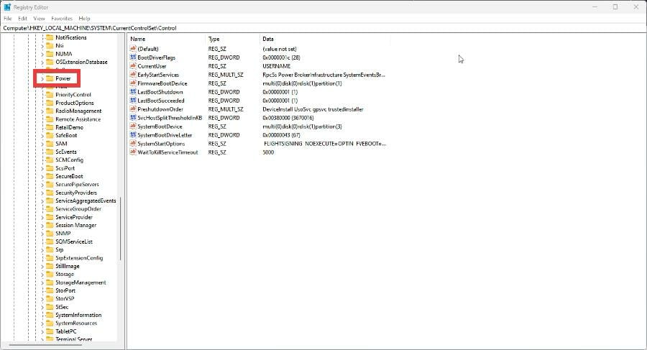This screenshot has width=647, height=350.
Task: Select the Session Manager folder icon
Action: pyautogui.click(x=50, y=226)
